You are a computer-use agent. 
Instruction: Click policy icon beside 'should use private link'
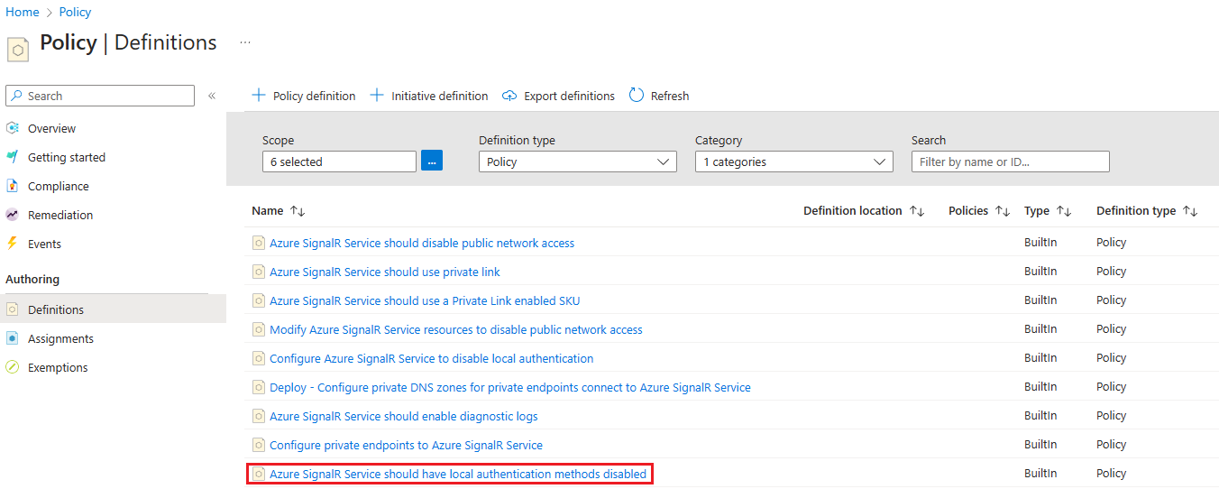259,272
